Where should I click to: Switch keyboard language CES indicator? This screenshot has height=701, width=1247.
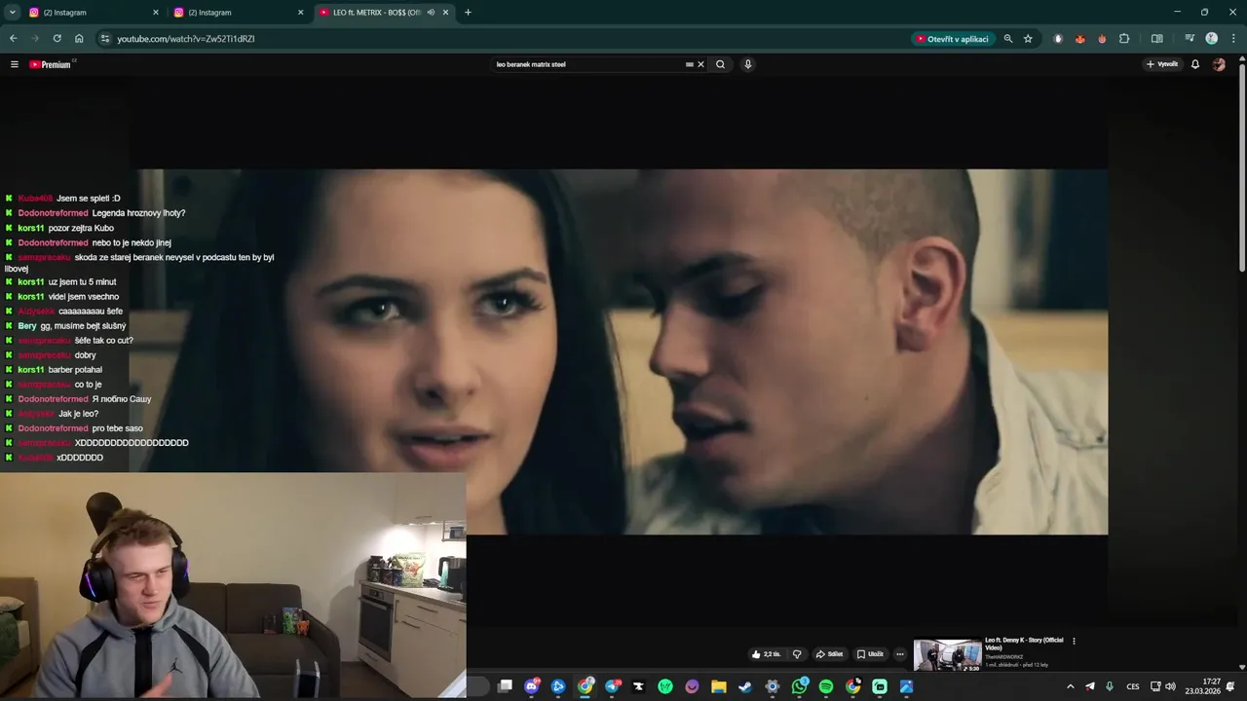pos(1133,686)
